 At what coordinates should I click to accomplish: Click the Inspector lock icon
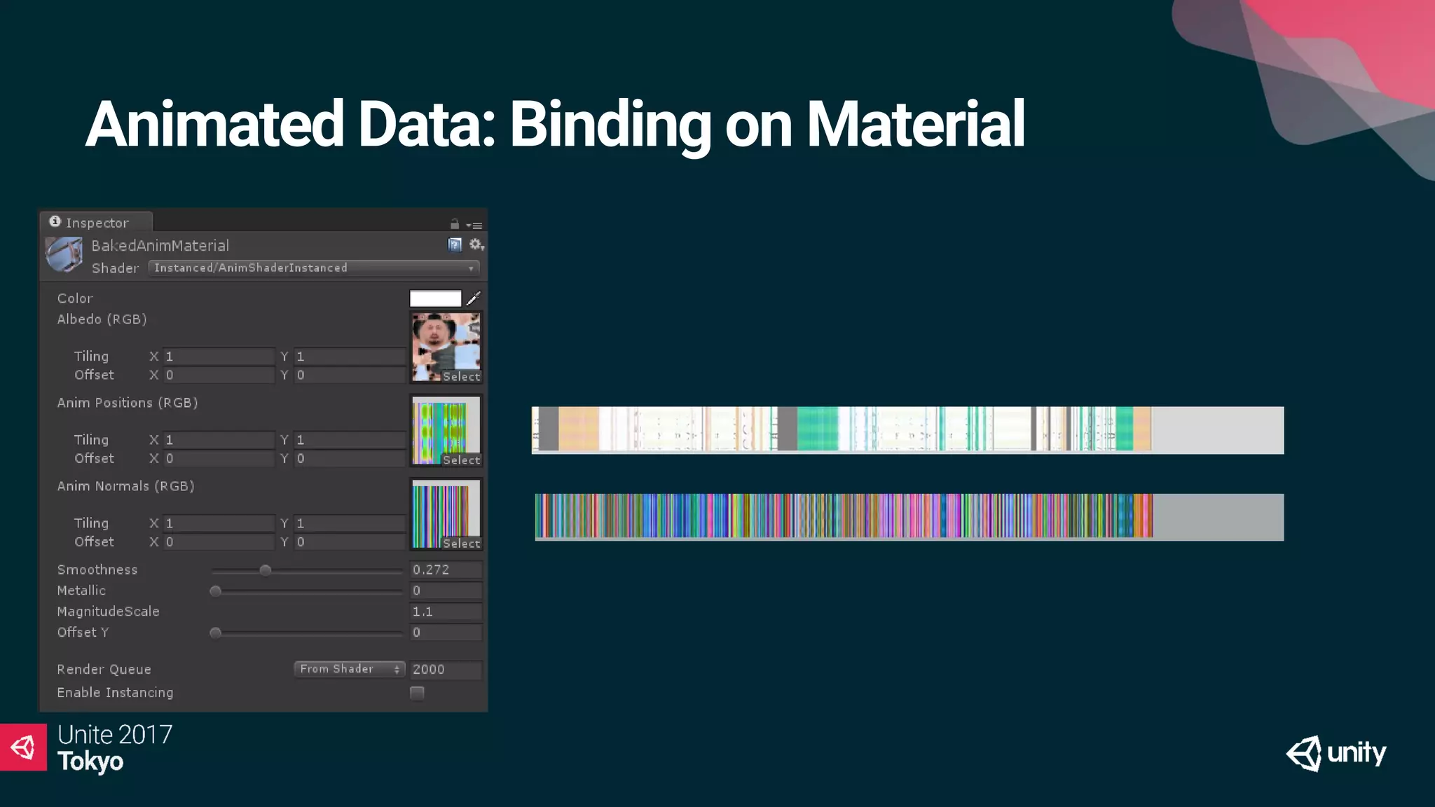tap(455, 224)
